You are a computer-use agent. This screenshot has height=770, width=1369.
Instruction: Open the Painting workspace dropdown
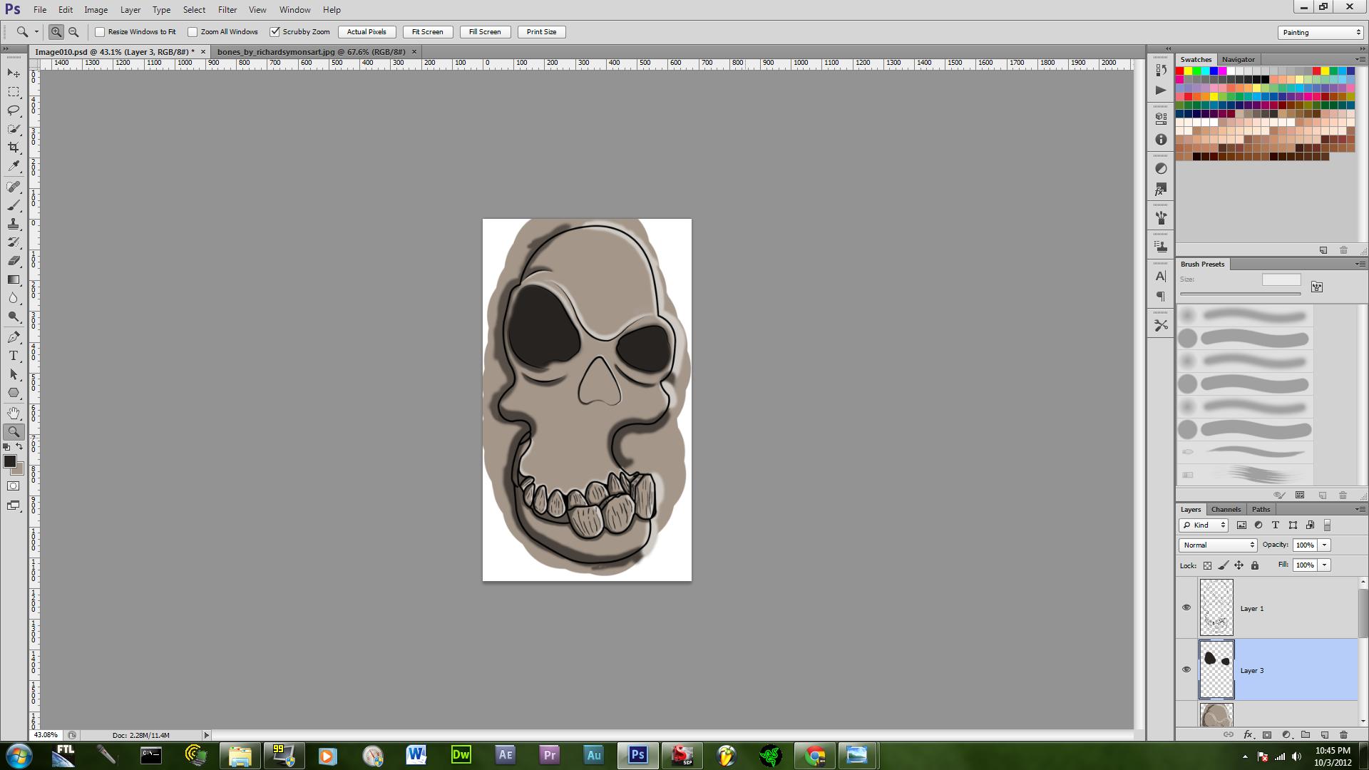[x=1321, y=32]
